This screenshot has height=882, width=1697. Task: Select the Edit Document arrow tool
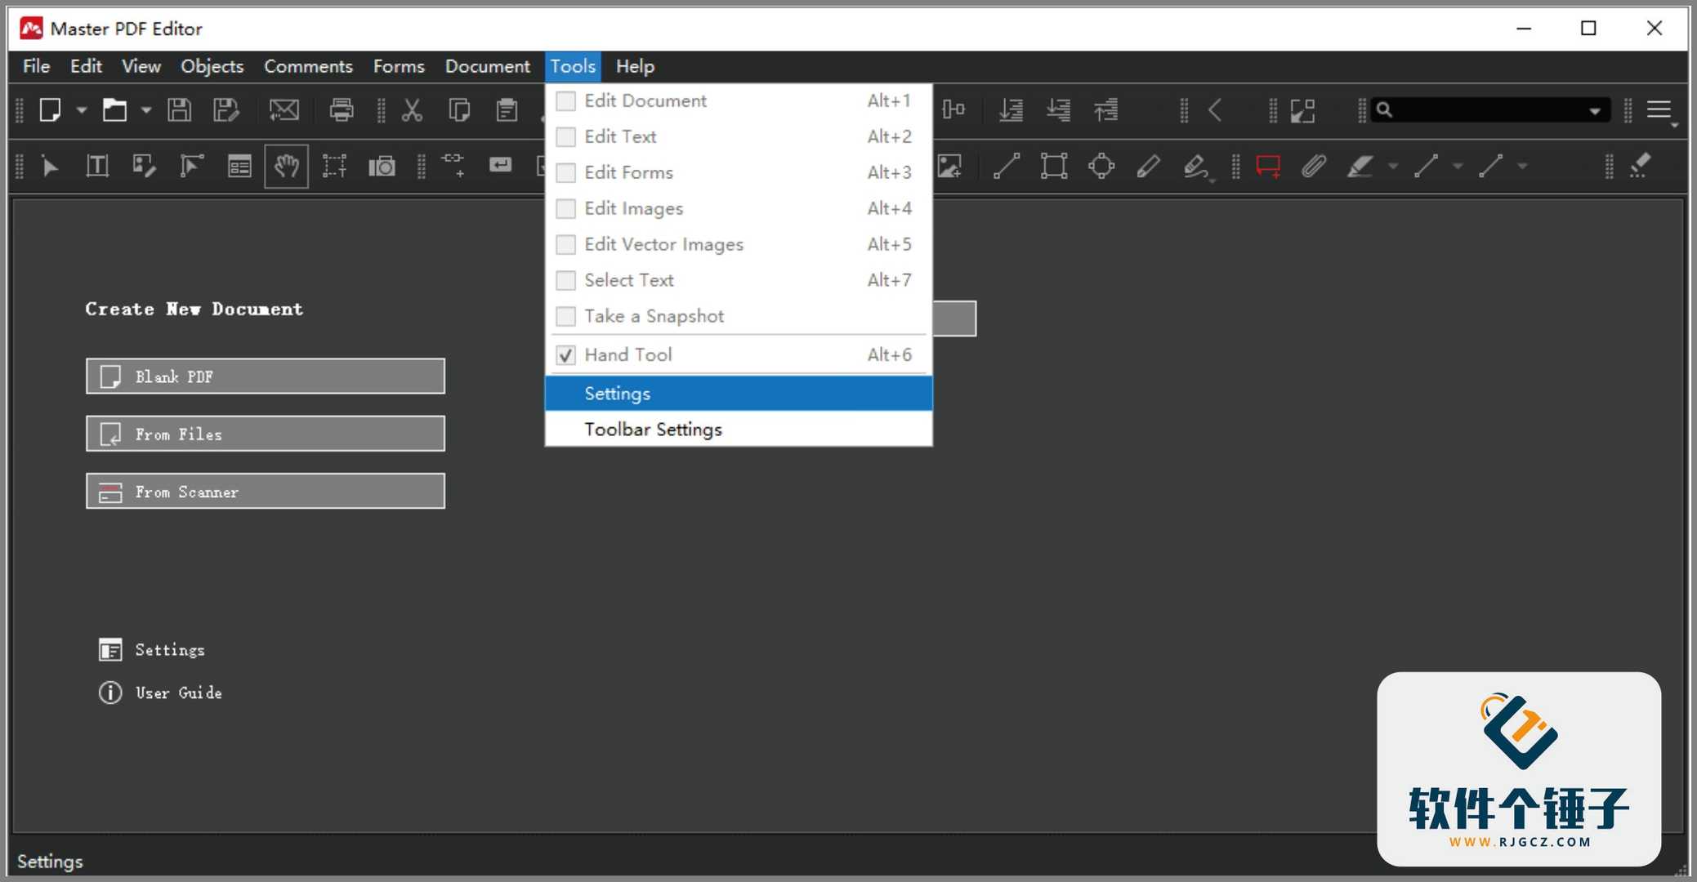click(x=50, y=167)
